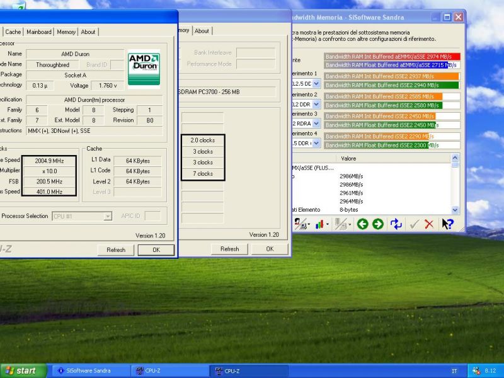The width and height of the screenshot is (504, 378).
Task: Click scroll-up arrow in Sandra results list
Action: pos(455,157)
